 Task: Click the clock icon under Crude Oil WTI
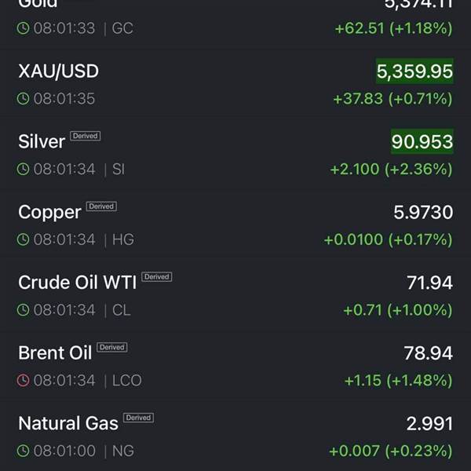point(24,310)
